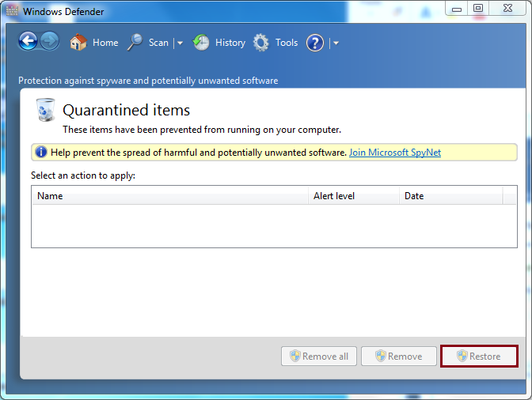Click the blue Help question mark
This screenshot has width=532, height=400.
point(315,43)
